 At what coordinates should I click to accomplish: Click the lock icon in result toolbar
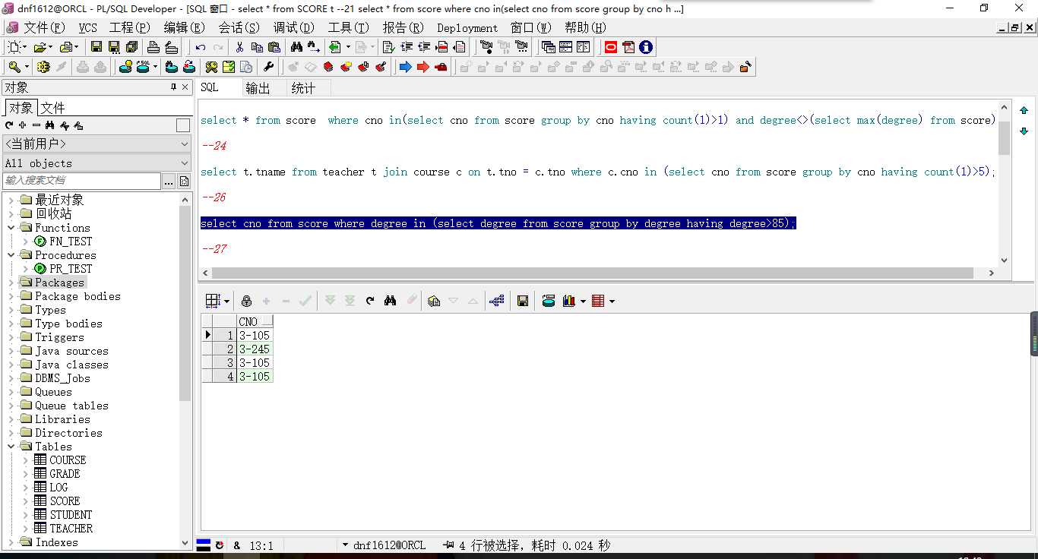[246, 301]
